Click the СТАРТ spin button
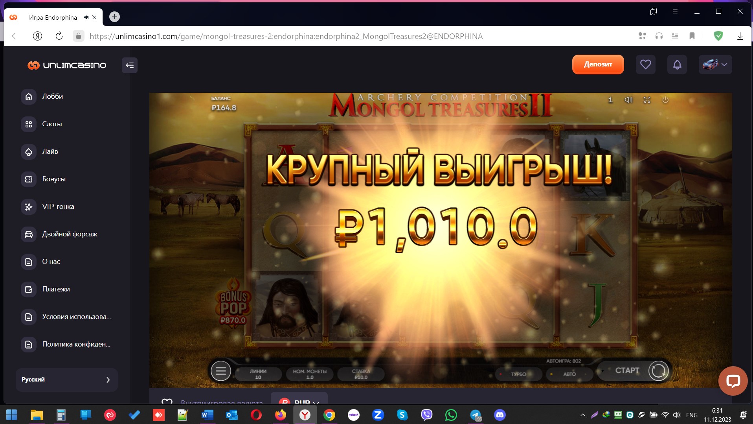Viewport: 753px width, 424px height. (633, 371)
